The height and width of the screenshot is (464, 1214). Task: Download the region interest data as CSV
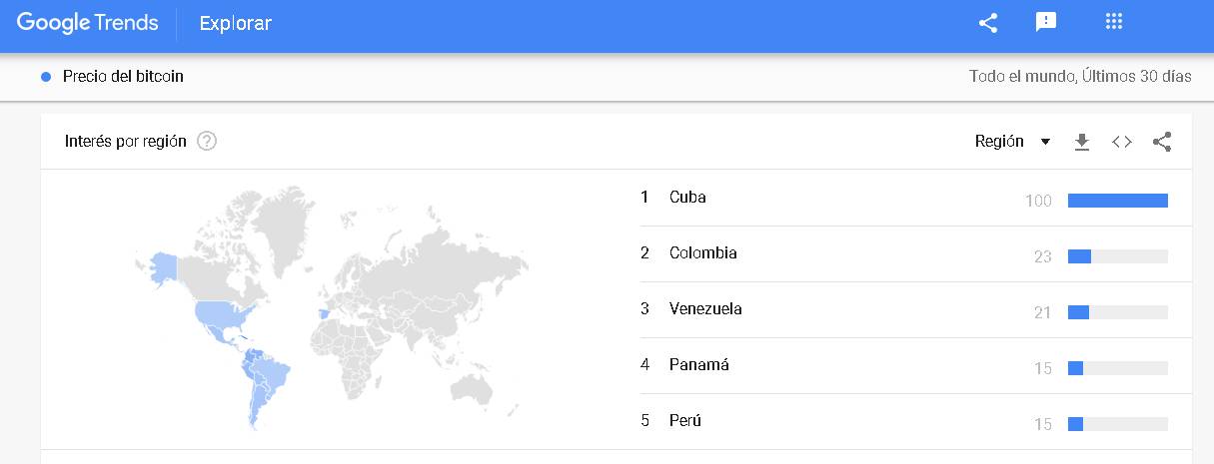(x=1081, y=142)
